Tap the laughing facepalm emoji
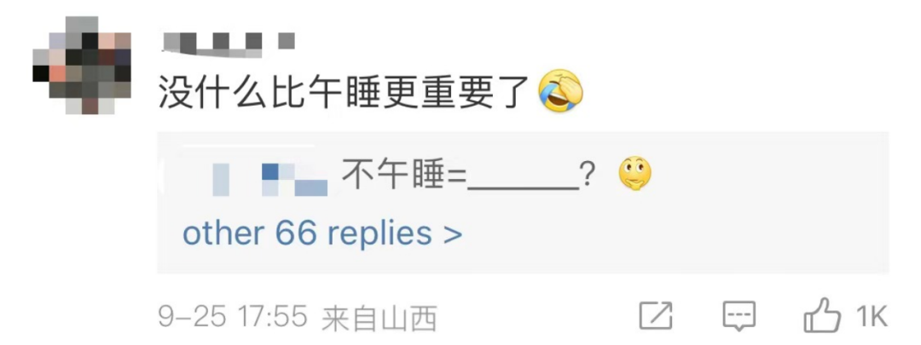This screenshot has height=345, width=921. (560, 91)
